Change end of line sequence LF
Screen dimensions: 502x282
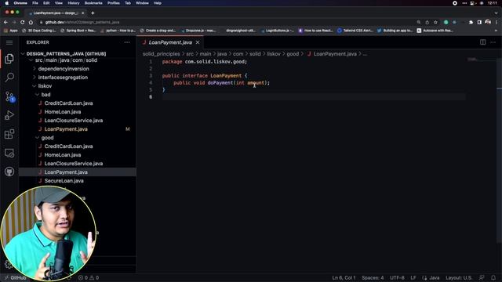coord(413,277)
